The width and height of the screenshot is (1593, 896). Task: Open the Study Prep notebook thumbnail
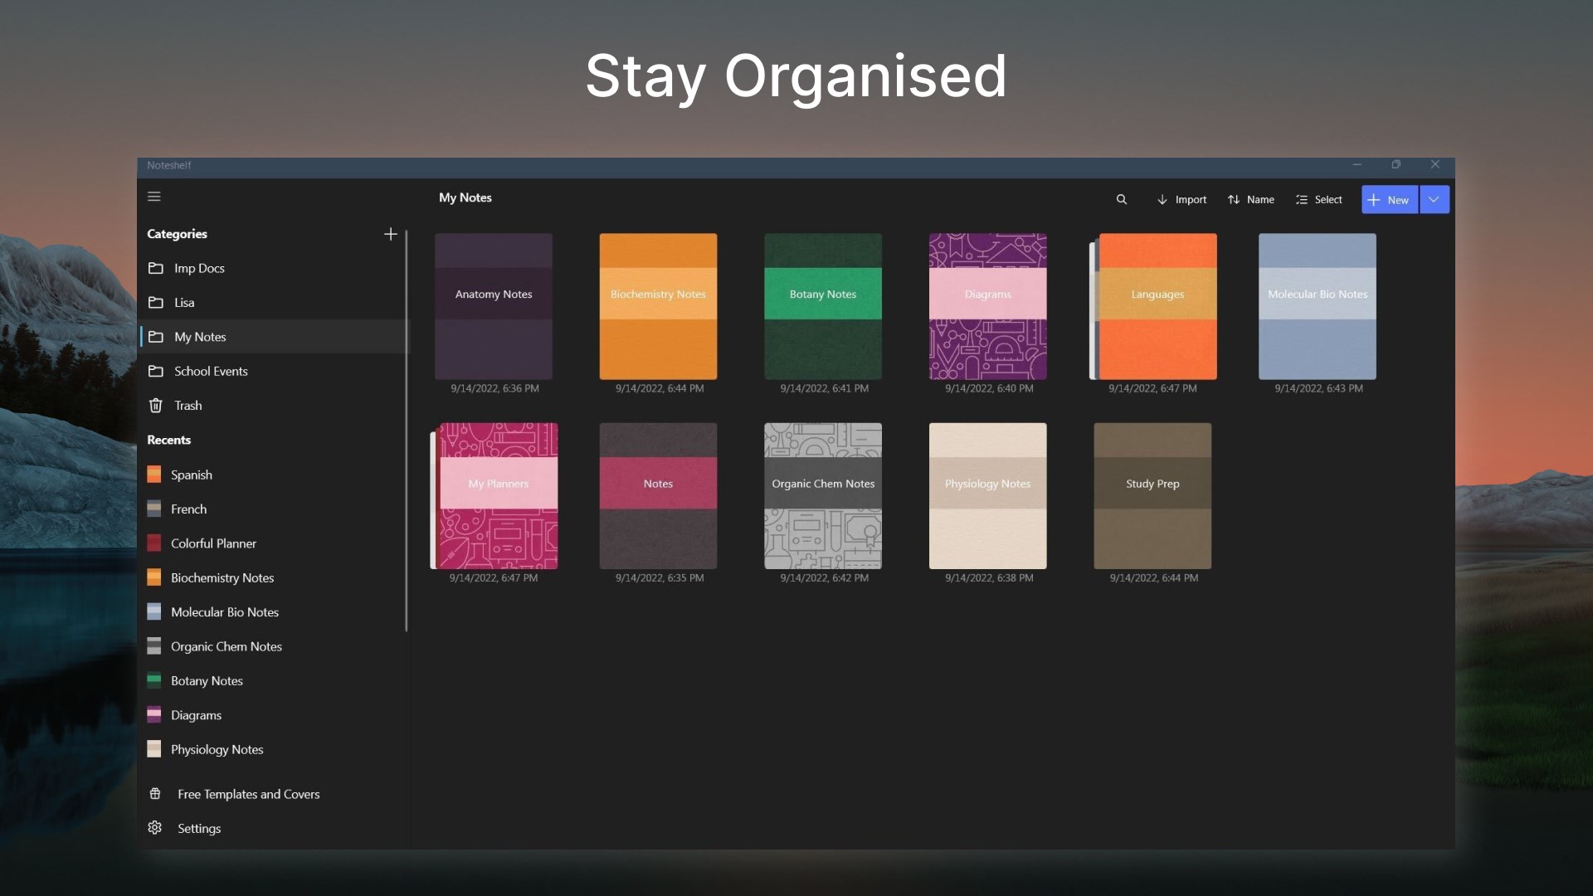pyautogui.click(x=1152, y=495)
